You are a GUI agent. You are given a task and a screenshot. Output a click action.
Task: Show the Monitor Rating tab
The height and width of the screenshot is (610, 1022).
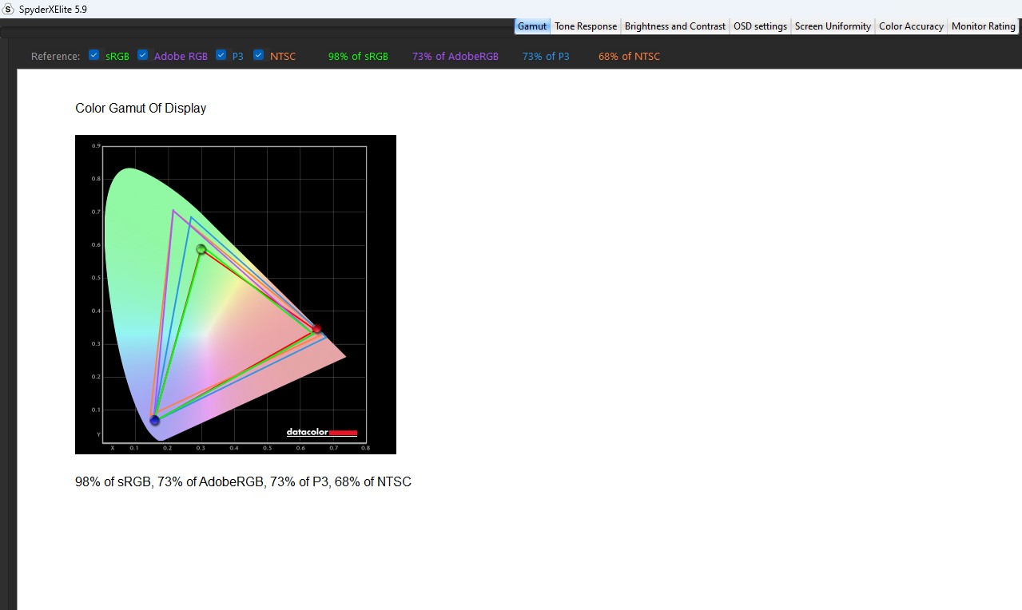[983, 26]
